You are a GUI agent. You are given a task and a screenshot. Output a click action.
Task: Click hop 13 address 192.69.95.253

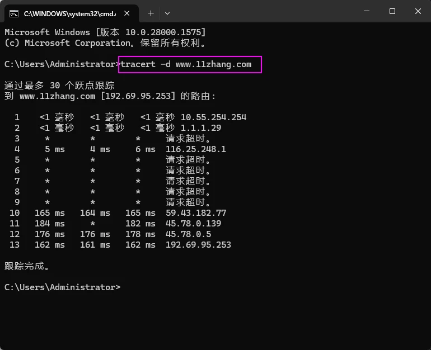click(198, 245)
